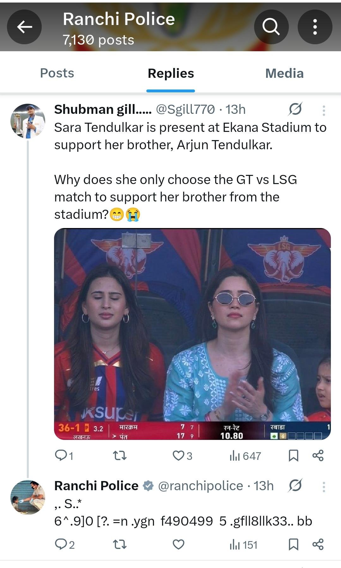The width and height of the screenshot is (341, 568).
Task: Reply to the Sara Tendulkar post
Action: [x=60, y=456]
